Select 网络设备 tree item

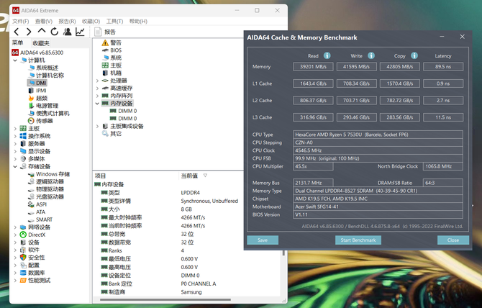35,227
